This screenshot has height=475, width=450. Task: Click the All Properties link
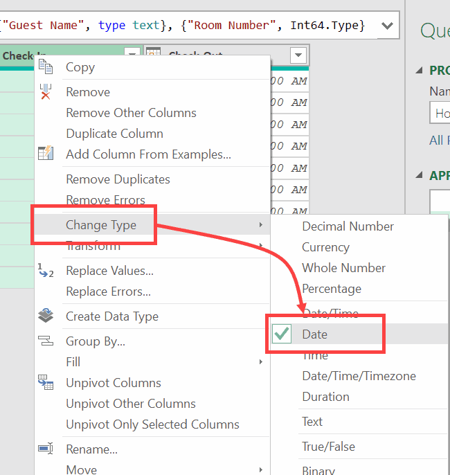[x=440, y=141]
